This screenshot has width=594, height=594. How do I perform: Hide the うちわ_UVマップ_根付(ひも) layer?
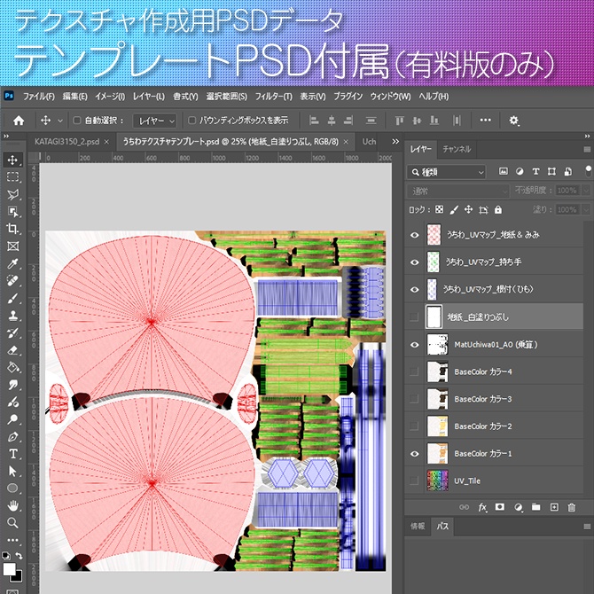[414, 289]
